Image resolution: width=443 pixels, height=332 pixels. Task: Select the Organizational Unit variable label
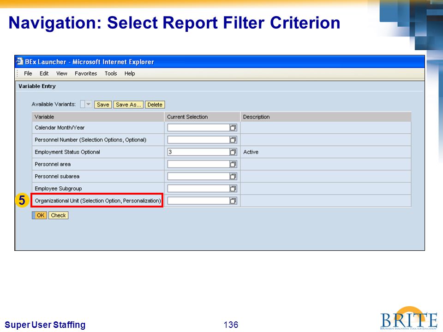pos(98,201)
